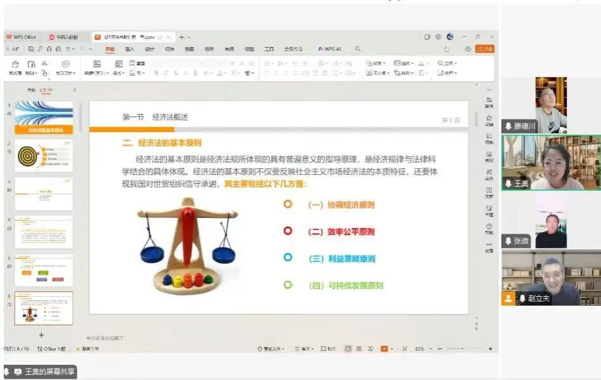Click zoom in plus in status bar

point(490,349)
